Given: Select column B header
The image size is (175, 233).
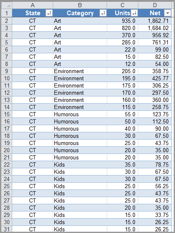Looking at the screenshot, I should 80,5.
